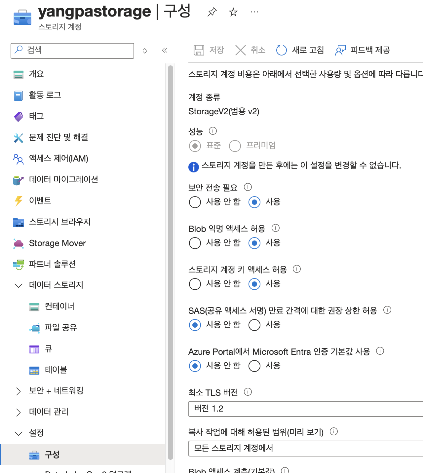The height and width of the screenshot is (473, 423).
Task: Click the 파트너 솔루션 icon
Action: point(19,265)
